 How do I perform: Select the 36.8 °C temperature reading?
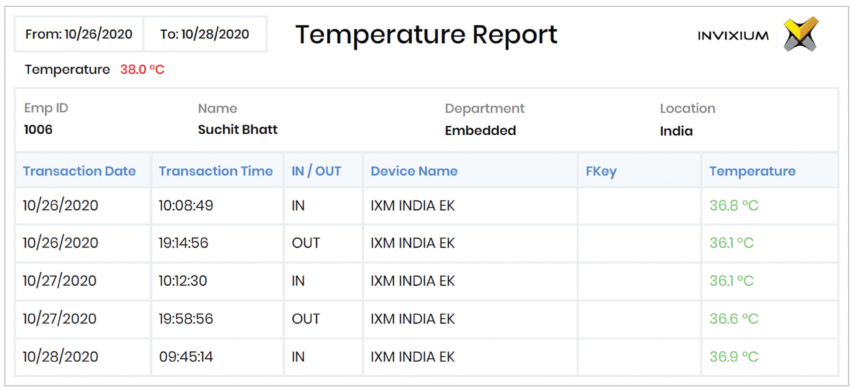(x=734, y=205)
